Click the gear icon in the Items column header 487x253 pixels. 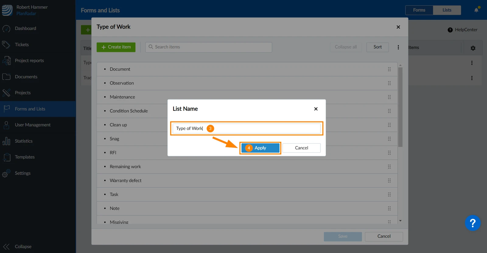point(473,48)
